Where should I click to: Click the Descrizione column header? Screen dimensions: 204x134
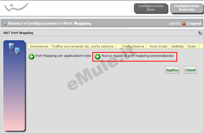pos(39,47)
